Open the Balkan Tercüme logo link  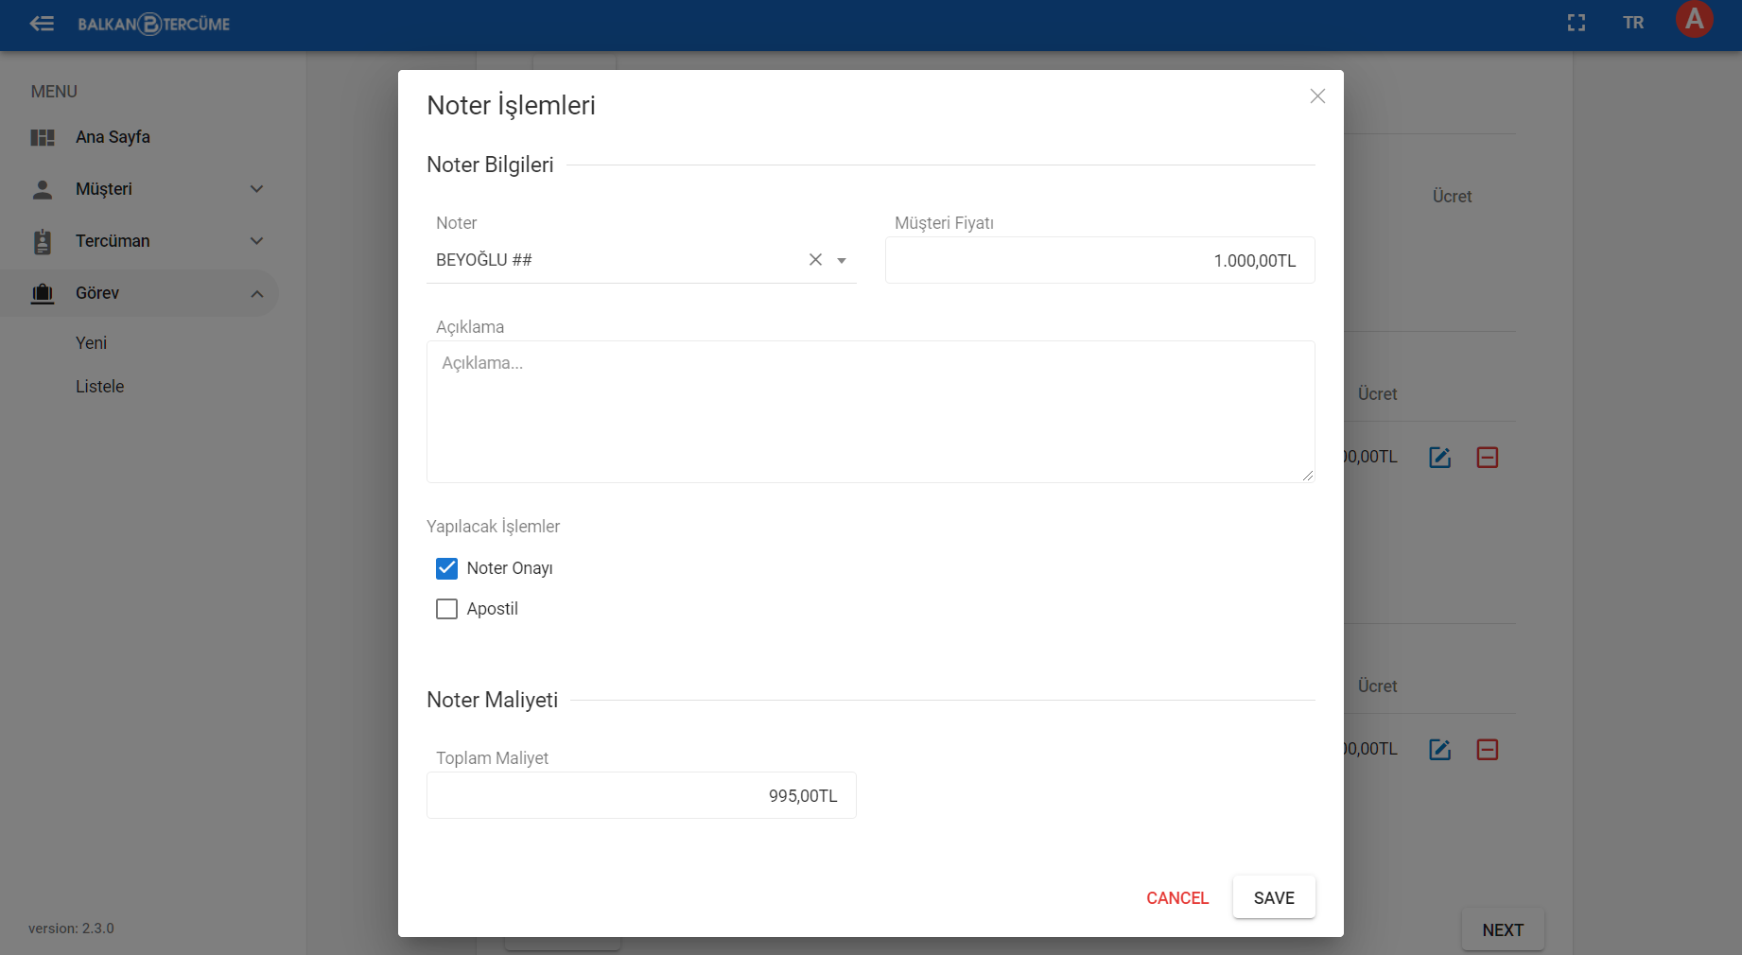tap(154, 24)
